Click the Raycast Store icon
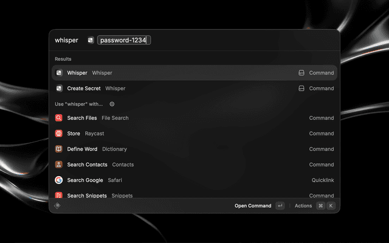The height and width of the screenshot is (243, 389). pos(59,134)
